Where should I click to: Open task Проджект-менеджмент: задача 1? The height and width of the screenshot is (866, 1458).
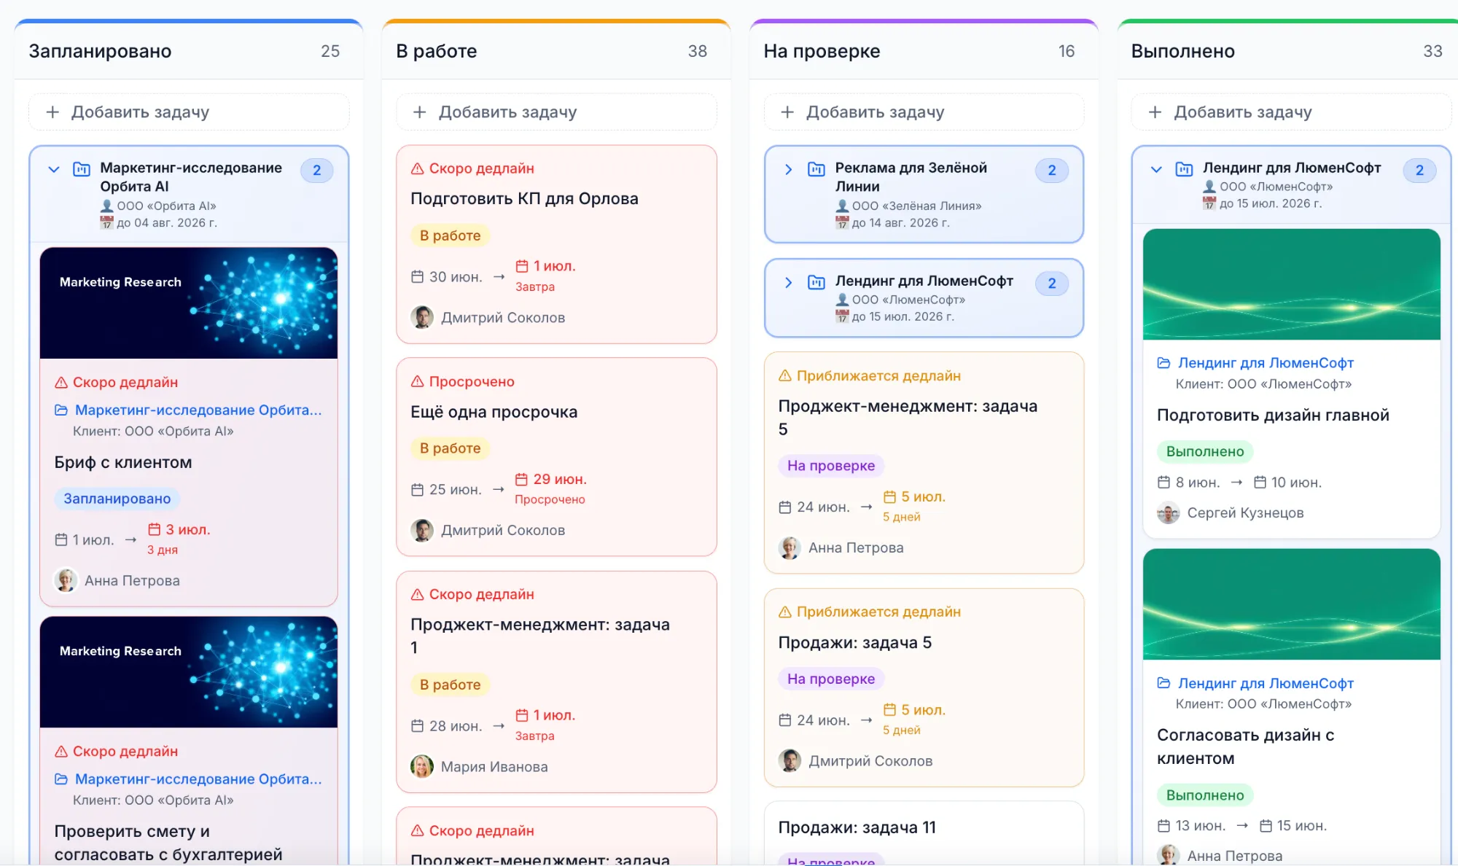coord(539,636)
